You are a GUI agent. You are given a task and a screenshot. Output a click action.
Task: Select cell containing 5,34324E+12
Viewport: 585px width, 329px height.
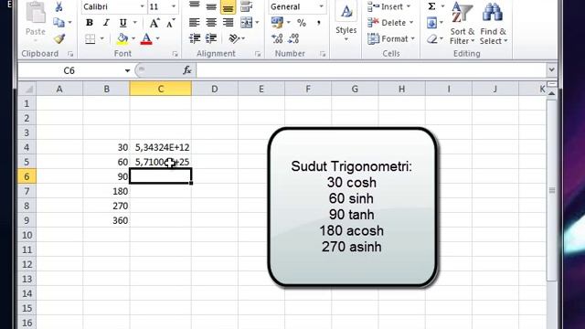pyautogui.click(x=161, y=147)
